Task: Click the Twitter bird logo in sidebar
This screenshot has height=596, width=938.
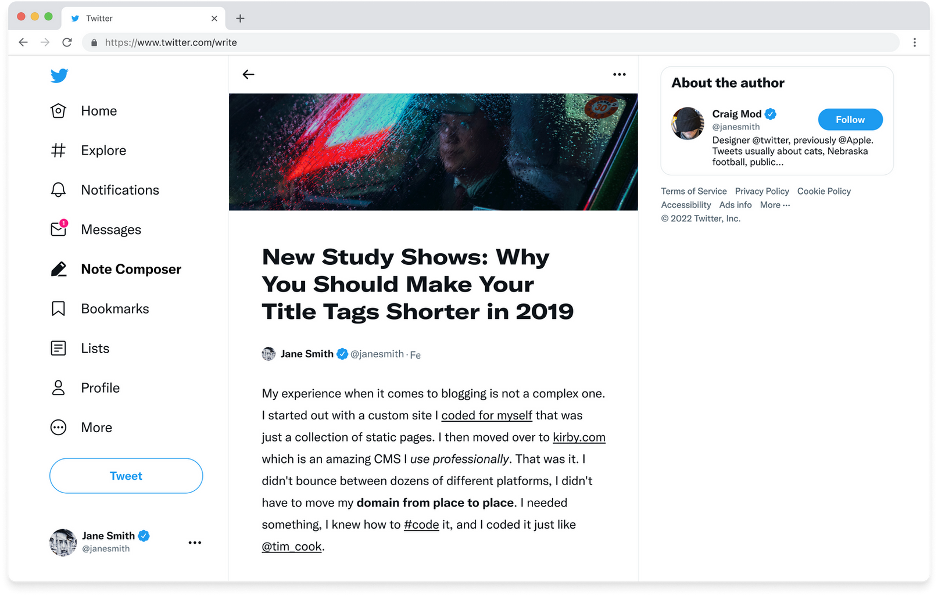Action: (59, 76)
